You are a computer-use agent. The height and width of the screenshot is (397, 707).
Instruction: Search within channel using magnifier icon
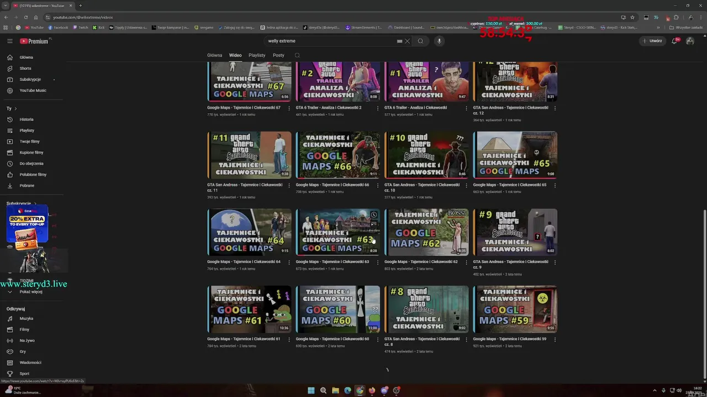297,55
